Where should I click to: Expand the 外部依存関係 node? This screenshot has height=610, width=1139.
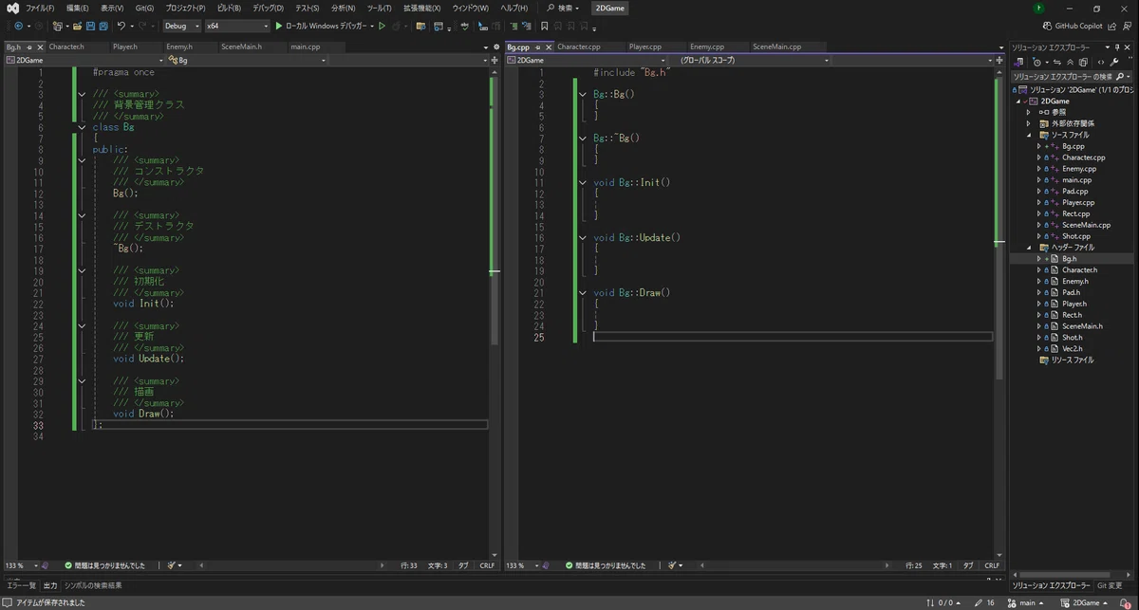(x=1029, y=124)
